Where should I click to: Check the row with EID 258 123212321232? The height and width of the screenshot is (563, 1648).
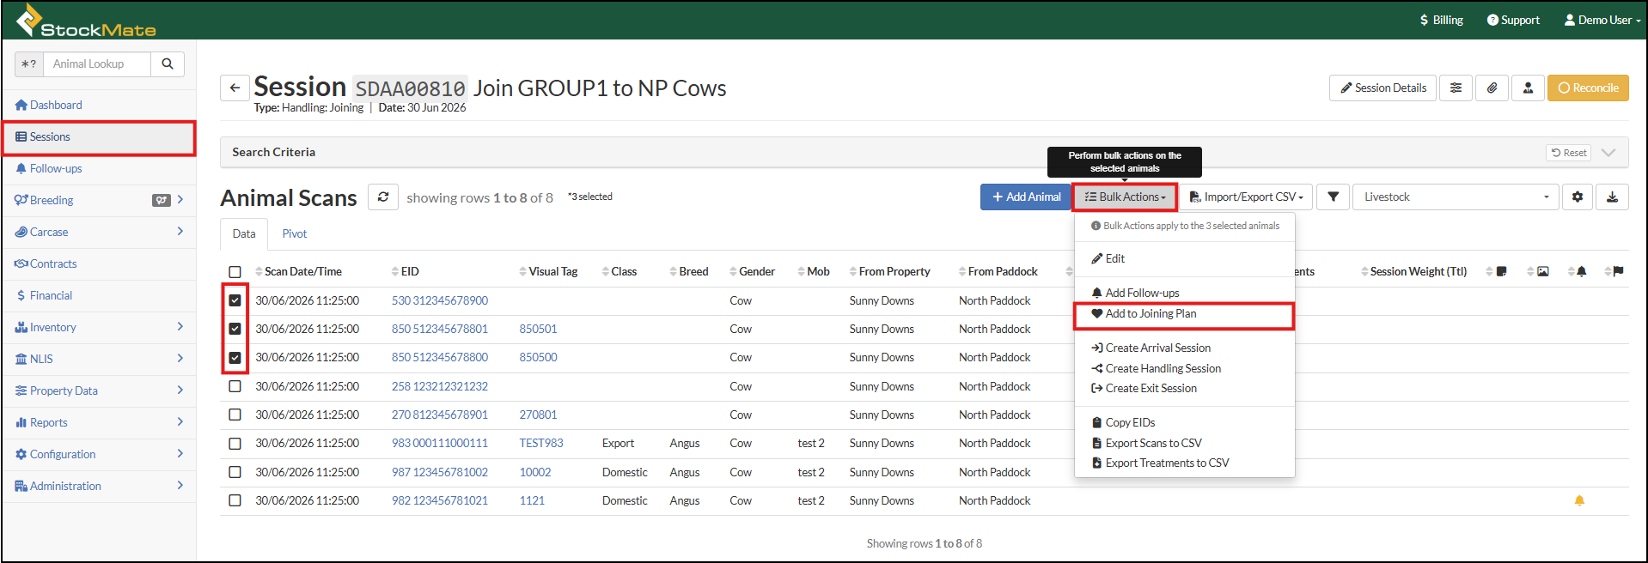235,386
